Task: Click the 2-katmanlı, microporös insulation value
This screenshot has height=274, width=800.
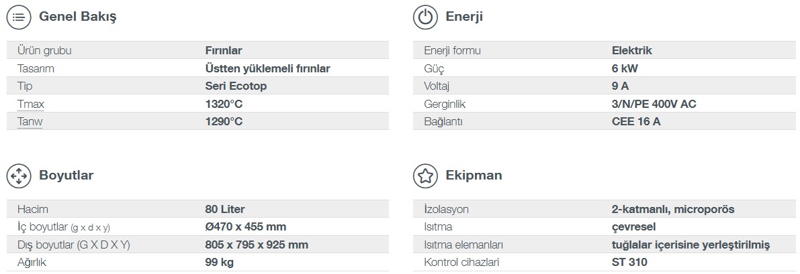Action: [673, 209]
